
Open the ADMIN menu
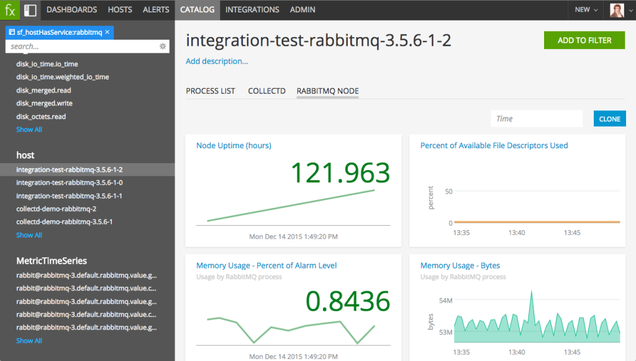tap(302, 10)
